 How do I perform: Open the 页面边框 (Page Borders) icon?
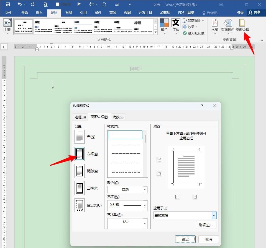(x=243, y=26)
